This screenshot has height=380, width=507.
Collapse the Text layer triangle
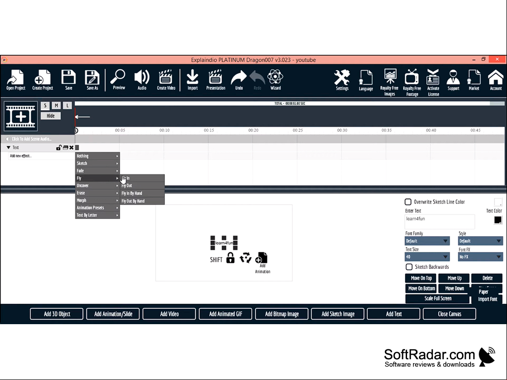click(x=8, y=147)
